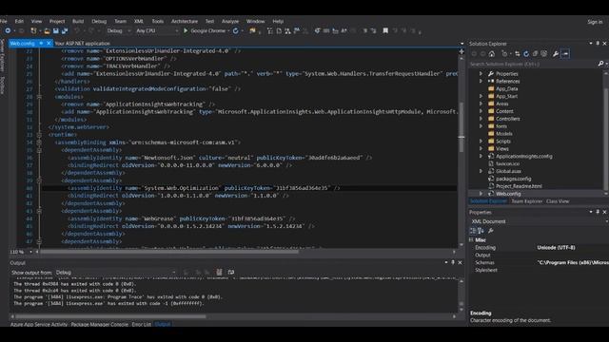Select ApplicationInsights.config file
609x342 pixels.
[524, 156]
